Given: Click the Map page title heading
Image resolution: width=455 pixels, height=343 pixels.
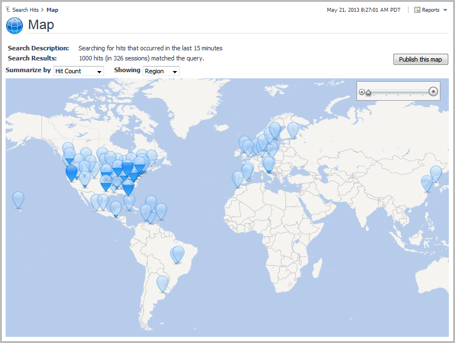Looking at the screenshot, I should pos(41,25).
